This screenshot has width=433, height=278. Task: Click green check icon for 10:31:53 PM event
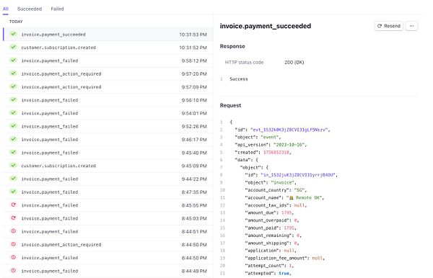point(13,34)
